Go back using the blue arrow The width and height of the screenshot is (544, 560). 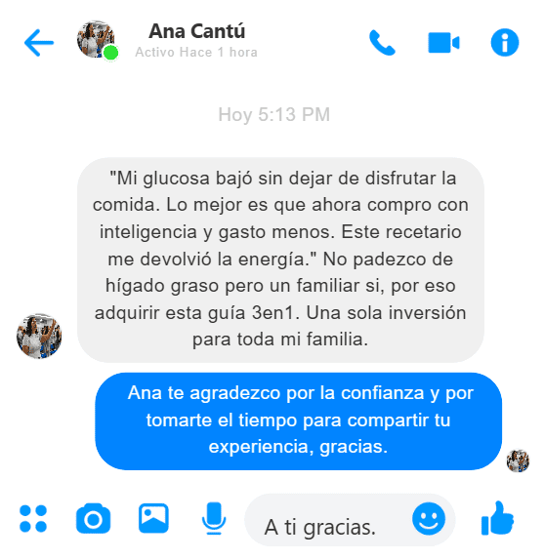tap(39, 43)
